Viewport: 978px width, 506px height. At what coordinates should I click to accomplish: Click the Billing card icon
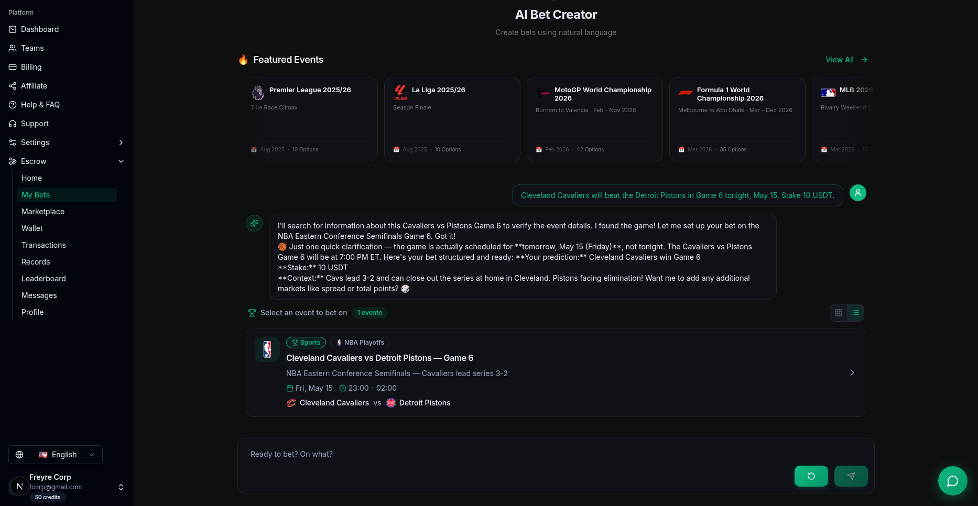pyautogui.click(x=13, y=67)
